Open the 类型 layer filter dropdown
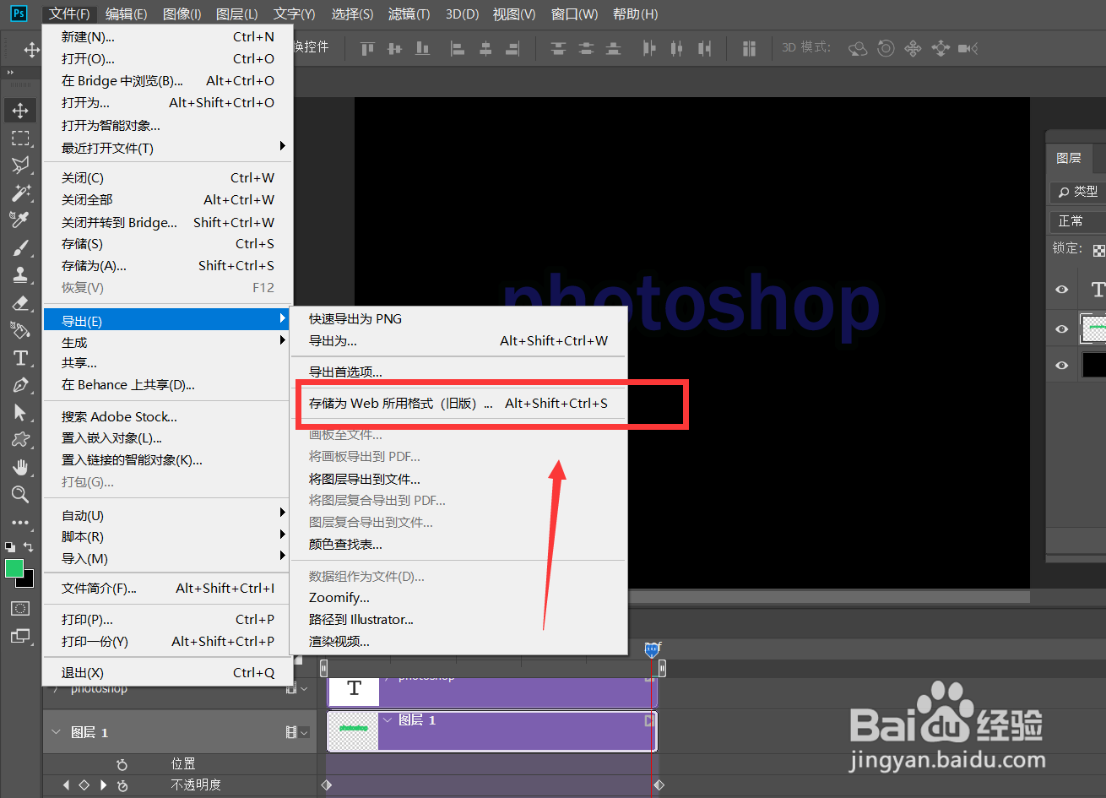1106x798 pixels. [1076, 192]
